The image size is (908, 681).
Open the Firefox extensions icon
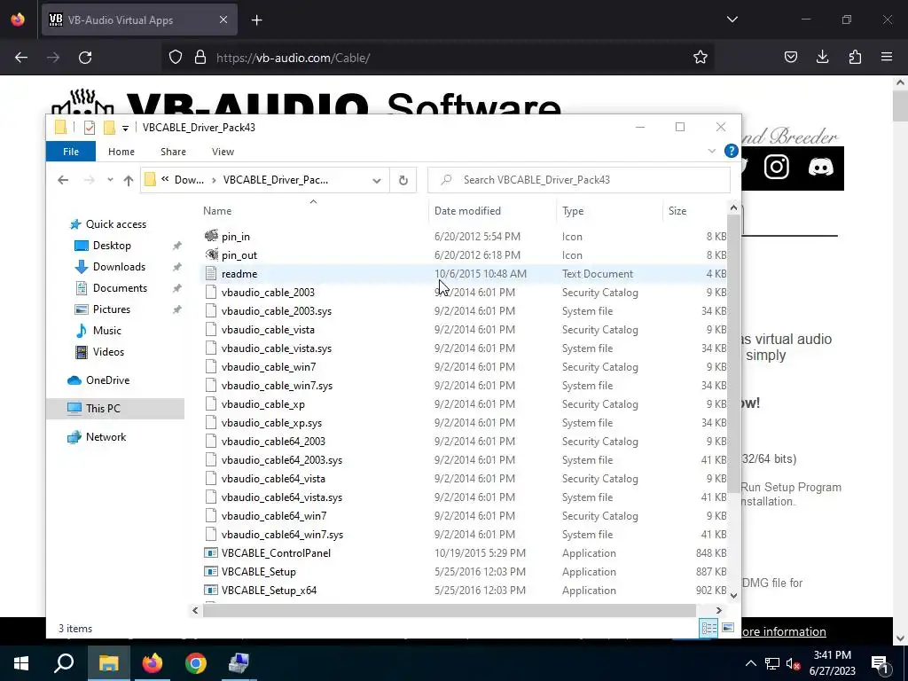[855, 57]
